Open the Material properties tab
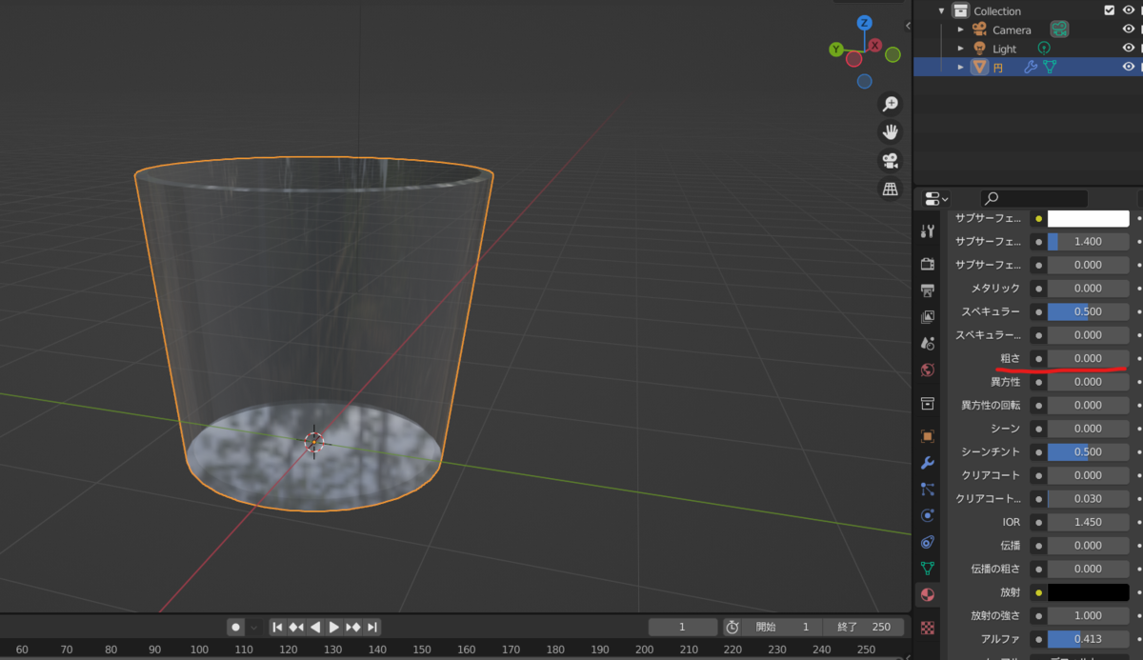The image size is (1143, 660). 927,595
